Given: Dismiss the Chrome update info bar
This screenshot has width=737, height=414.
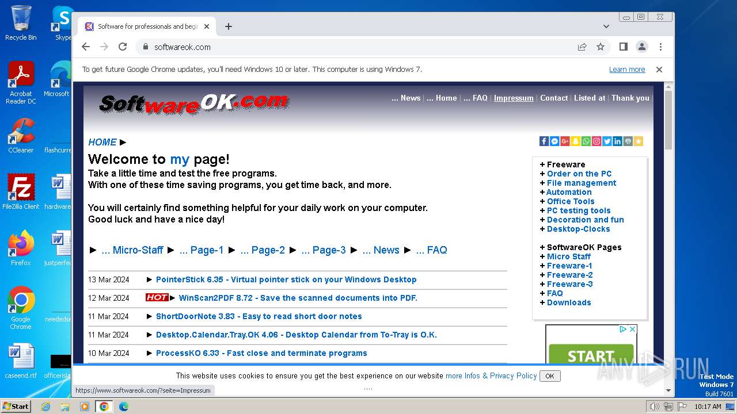Looking at the screenshot, I should click(x=659, y=69).
